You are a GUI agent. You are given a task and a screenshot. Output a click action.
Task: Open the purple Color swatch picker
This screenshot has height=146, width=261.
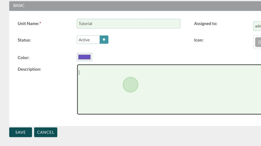click(84, 57)
